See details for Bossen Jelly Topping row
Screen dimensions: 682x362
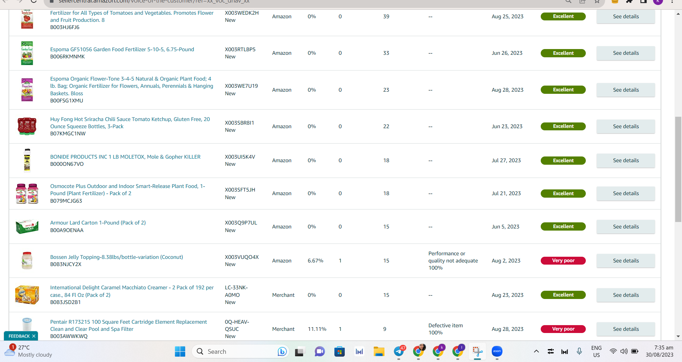[625, 261]
